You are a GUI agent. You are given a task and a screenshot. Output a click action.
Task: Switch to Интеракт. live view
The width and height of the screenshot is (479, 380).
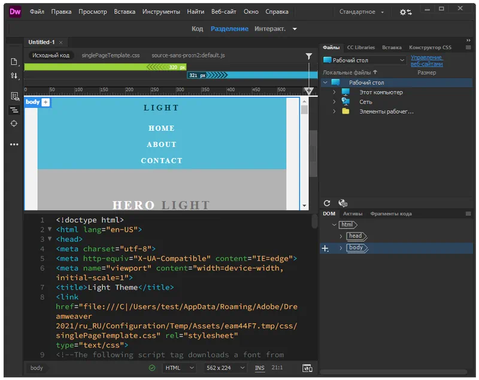[270, 29]
